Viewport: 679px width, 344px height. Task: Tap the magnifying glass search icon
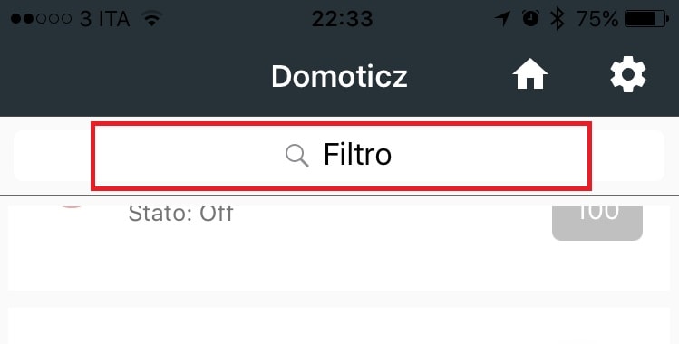tap(297, 156)
